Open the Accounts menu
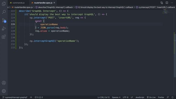 4,83
